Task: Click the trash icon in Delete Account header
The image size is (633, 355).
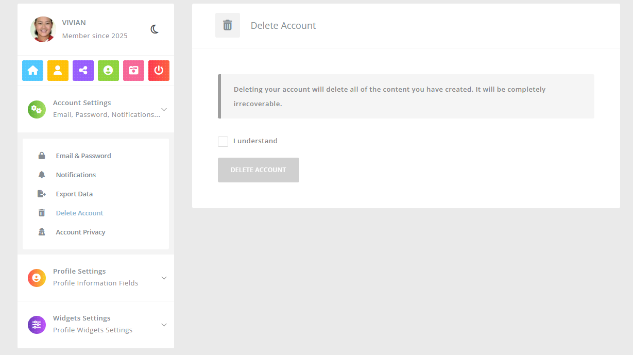Action: (228, 25)
